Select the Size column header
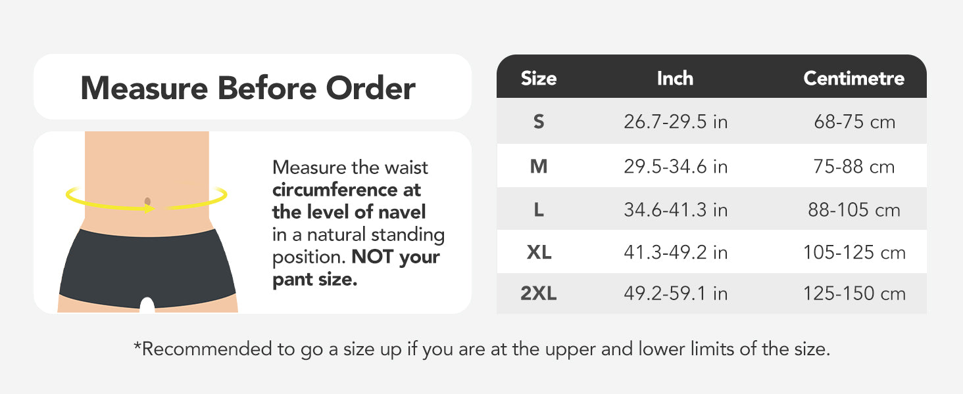 [x=539, y=79]
